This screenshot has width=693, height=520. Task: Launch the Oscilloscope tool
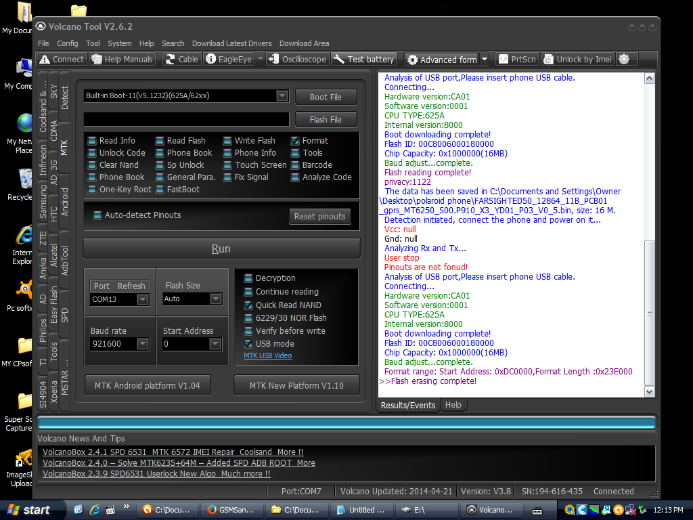[x=298, y=60]
